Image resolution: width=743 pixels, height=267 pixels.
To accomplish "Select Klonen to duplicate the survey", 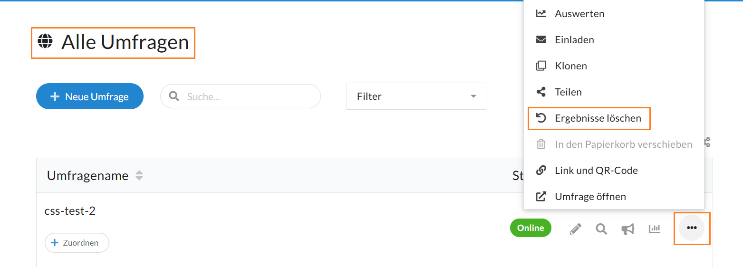I will pyautogui.click(x=570, y=66).
